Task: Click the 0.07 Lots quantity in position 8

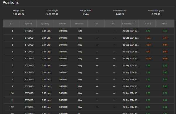Action: (46, 79)
